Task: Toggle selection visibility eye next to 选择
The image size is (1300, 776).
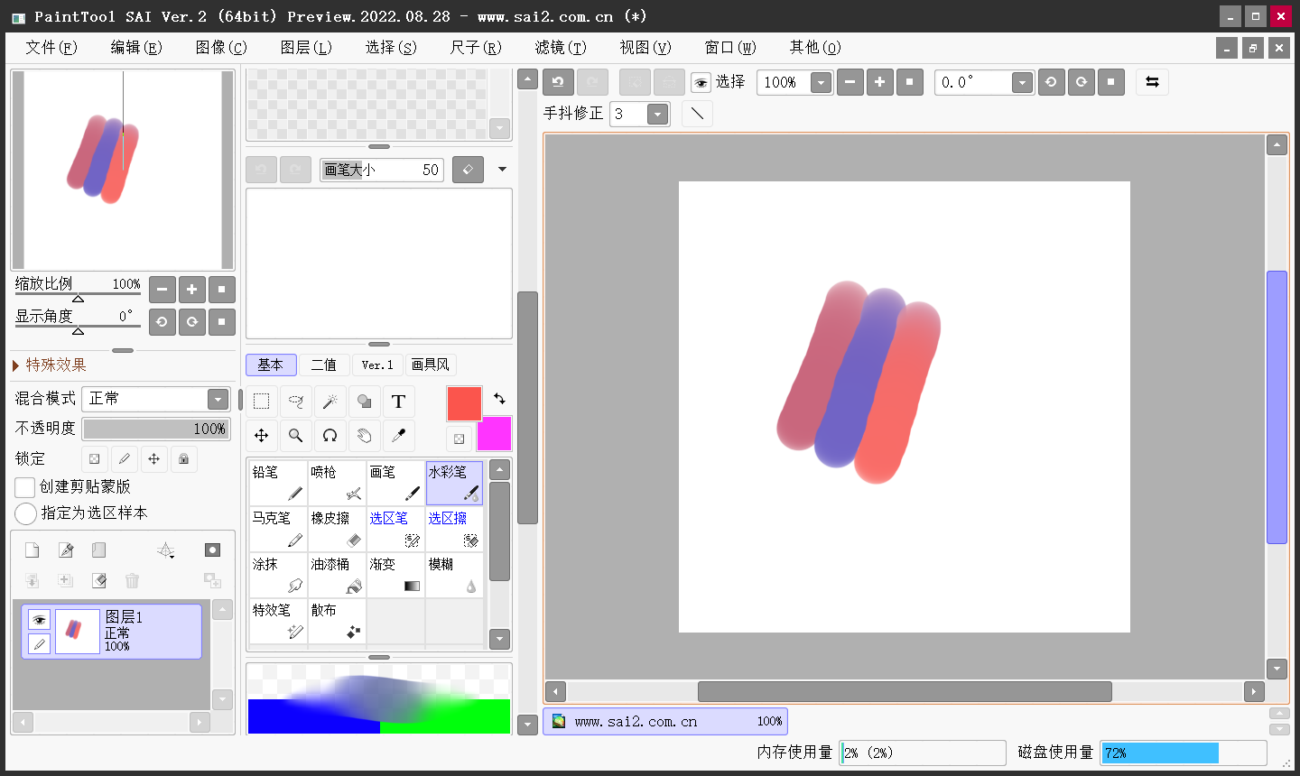Action: click(701, 83)
